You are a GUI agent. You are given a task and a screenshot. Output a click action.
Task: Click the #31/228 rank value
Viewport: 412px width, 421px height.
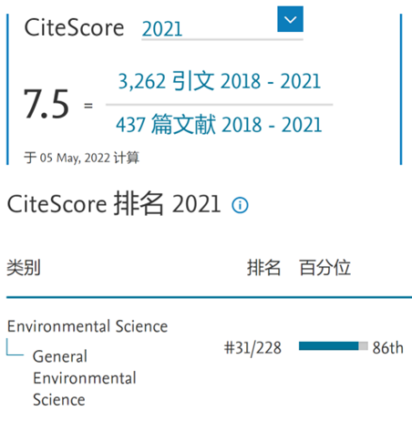[252, 348]
